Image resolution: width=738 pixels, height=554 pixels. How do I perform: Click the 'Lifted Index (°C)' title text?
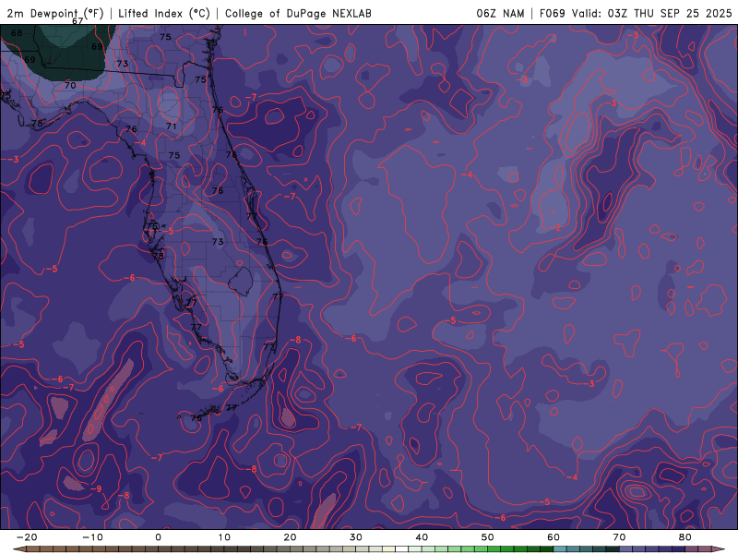[x=164, y=14]
